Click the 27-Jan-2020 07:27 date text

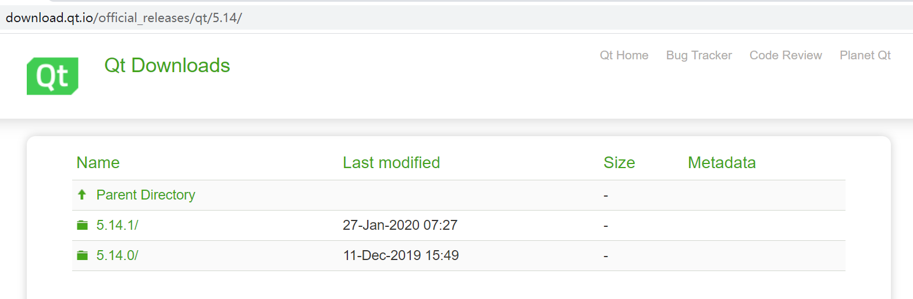[400, 225]
